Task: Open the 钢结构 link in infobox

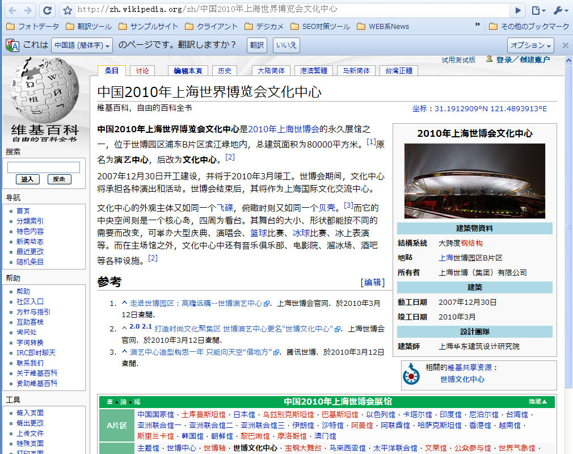Action: (x=471, y=243)
